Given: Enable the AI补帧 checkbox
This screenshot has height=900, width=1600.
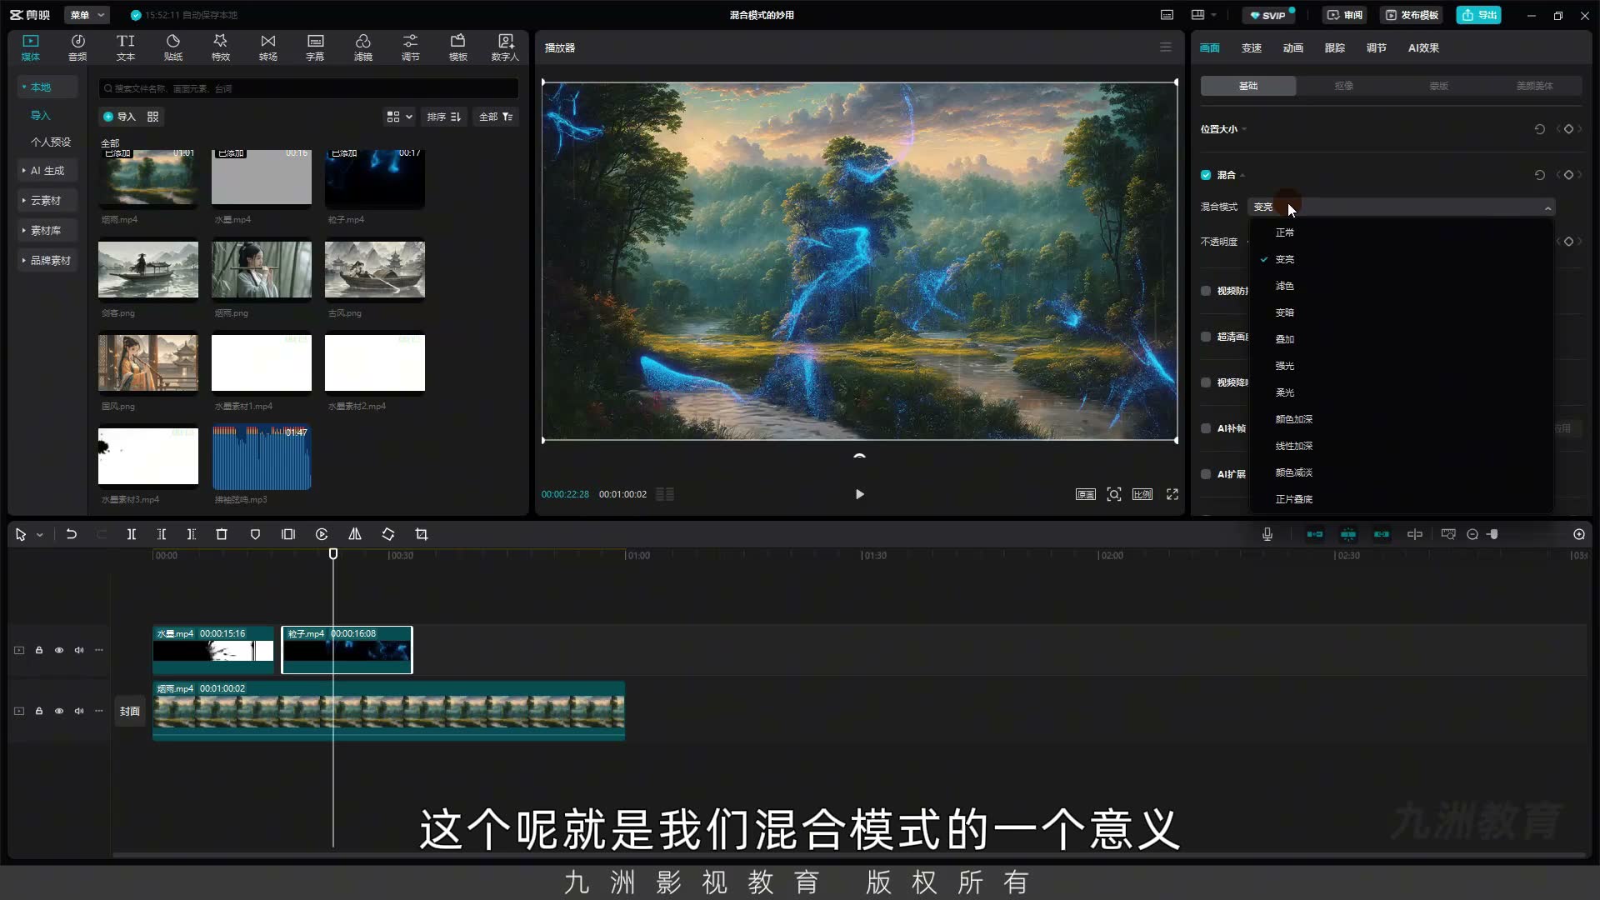Looking at the screenshot, I should click(x=1206, y=428).
